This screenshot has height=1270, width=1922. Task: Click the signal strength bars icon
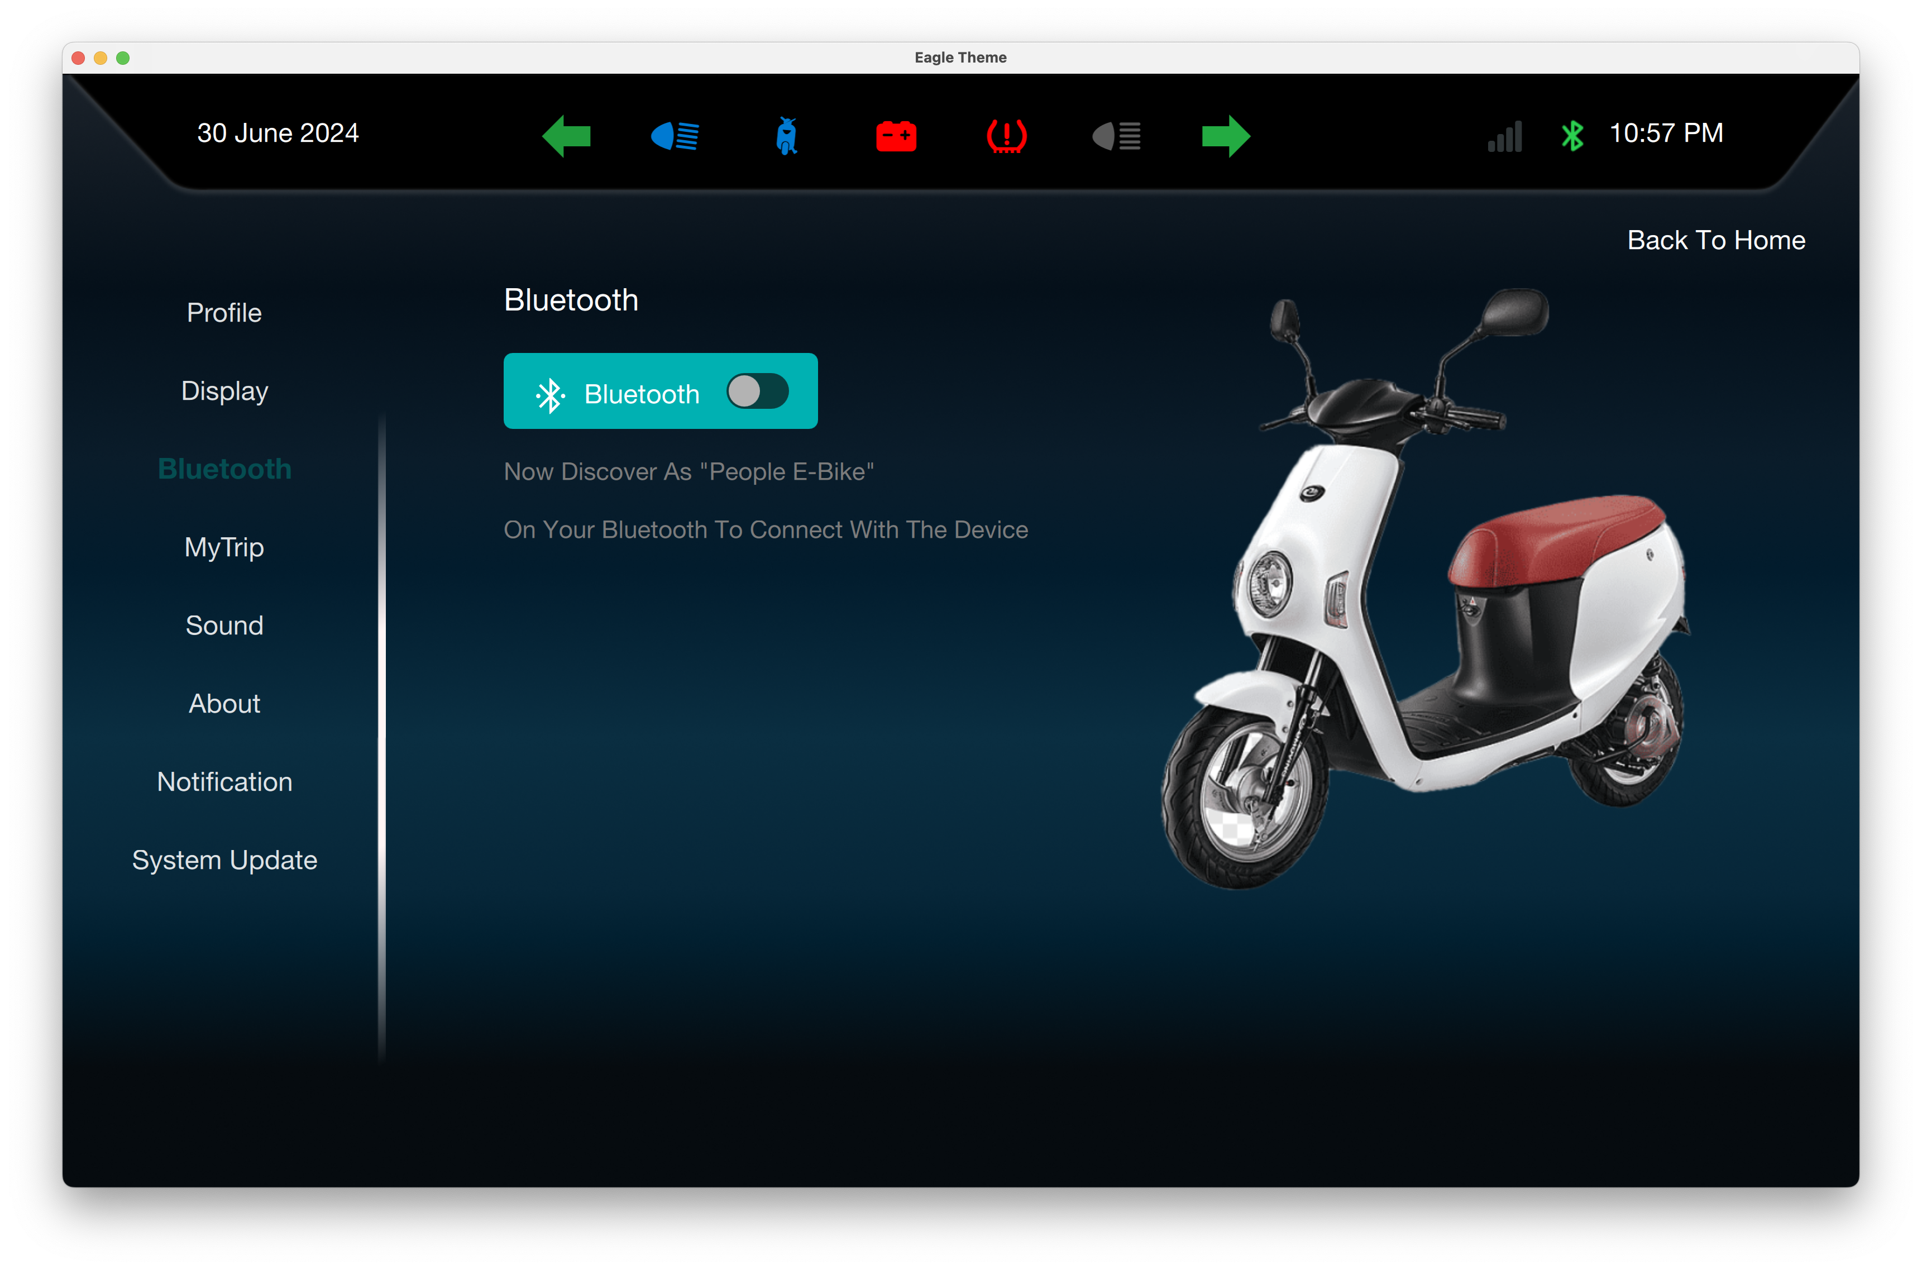coord(1505,135)
